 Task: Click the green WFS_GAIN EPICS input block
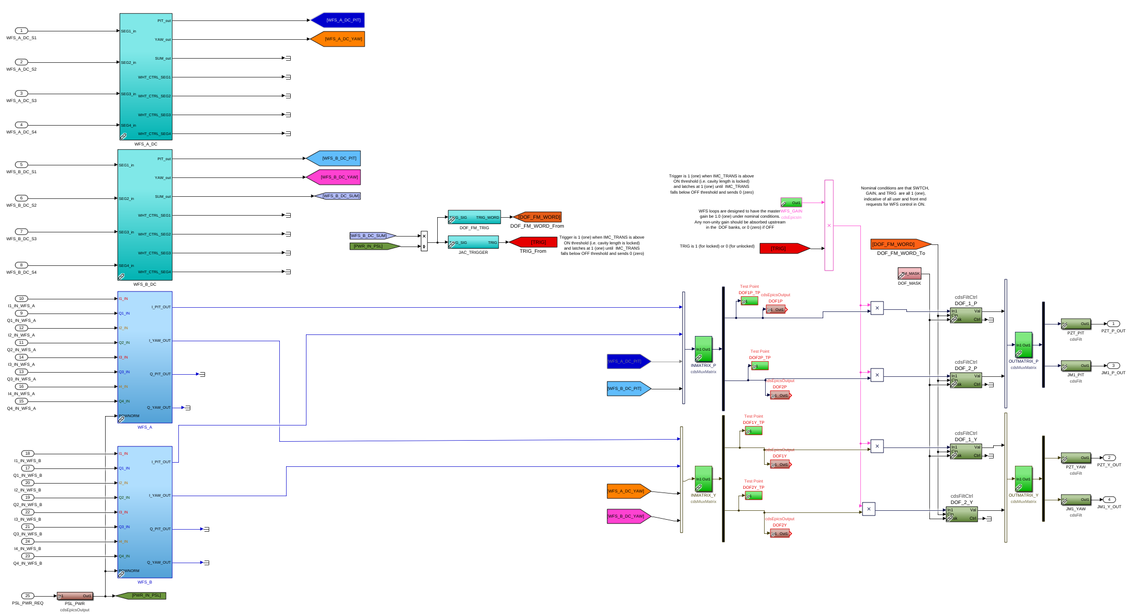[791, 203]
